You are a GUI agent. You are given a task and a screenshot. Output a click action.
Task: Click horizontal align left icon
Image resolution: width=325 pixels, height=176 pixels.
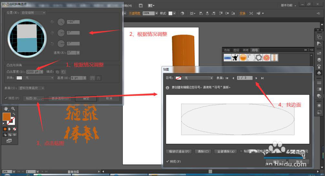tap(201, 14)
